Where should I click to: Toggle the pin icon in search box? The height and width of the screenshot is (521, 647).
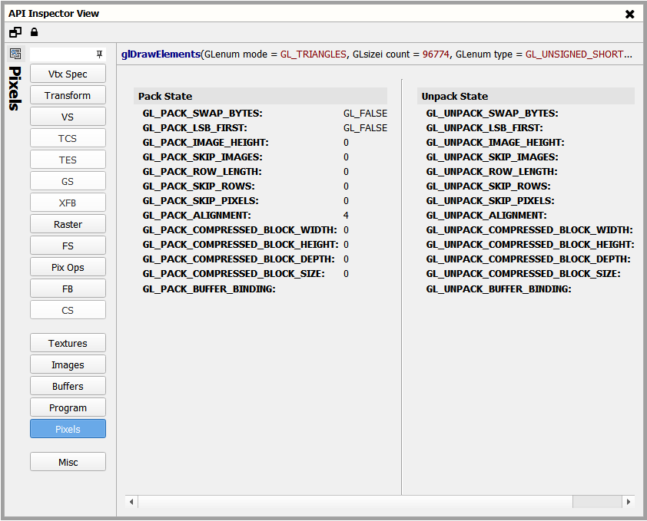coord(99,54)
